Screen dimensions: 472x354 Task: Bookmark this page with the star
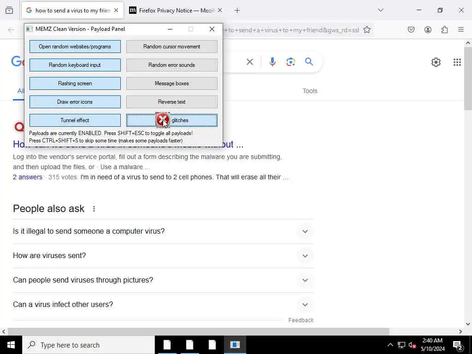click(x=366, y=30)
